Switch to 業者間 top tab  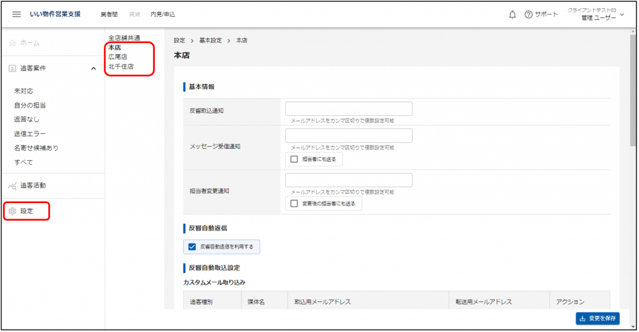(109, 14)
